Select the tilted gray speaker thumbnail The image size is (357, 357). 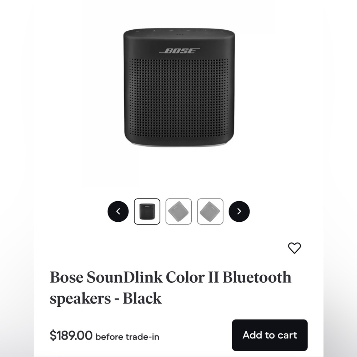tap(210, 211)
